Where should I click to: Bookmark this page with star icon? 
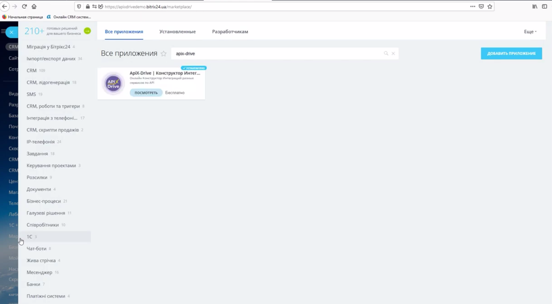point(490,6)
